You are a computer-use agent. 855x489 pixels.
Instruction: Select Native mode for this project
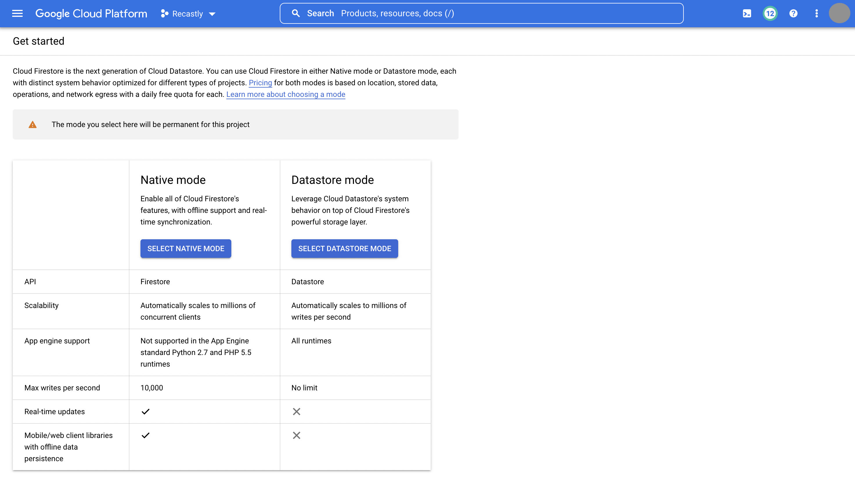185,248
